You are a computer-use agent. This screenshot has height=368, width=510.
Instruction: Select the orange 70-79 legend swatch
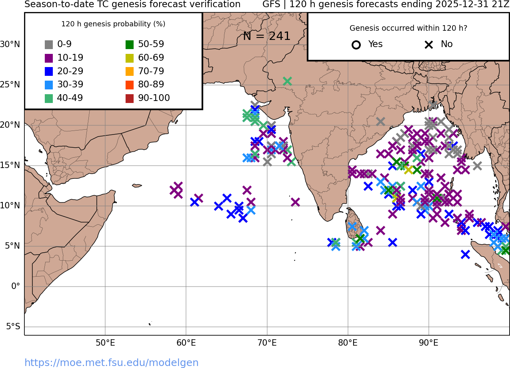pos(130,72)
